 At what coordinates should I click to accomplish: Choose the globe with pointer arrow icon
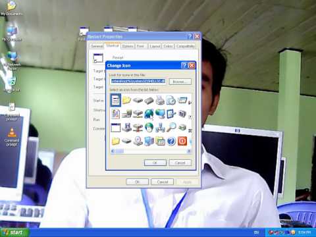click(149, 114)
